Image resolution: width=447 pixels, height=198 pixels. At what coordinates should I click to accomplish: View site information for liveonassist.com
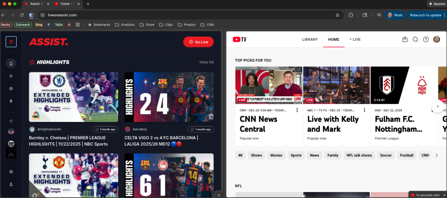(x=42, y=15)
